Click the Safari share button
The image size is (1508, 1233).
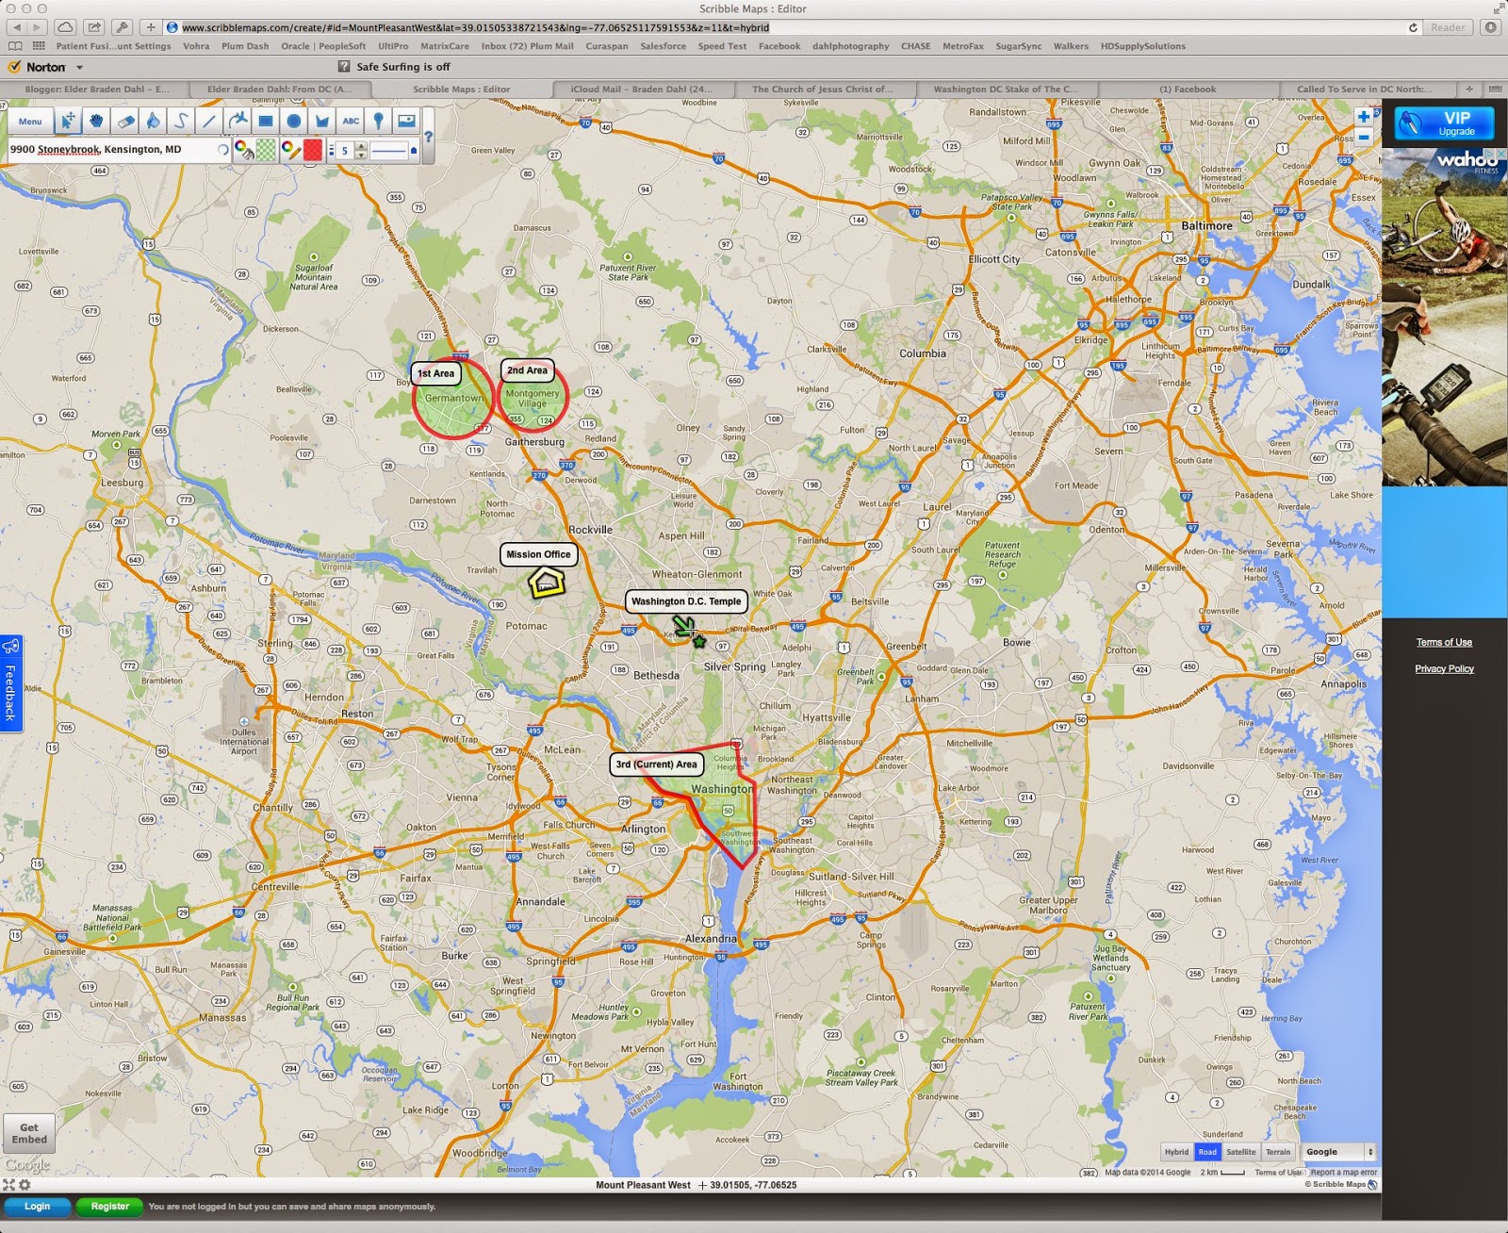[x=94, y=27]
